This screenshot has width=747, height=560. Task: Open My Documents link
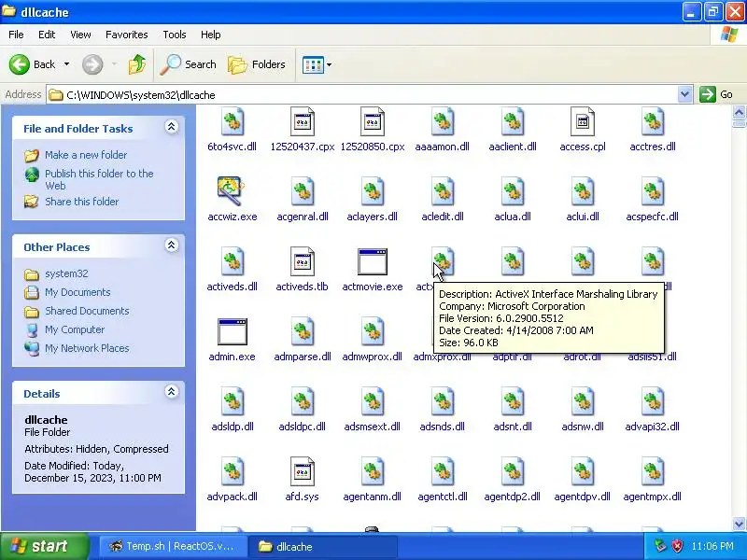pos(78,292)
